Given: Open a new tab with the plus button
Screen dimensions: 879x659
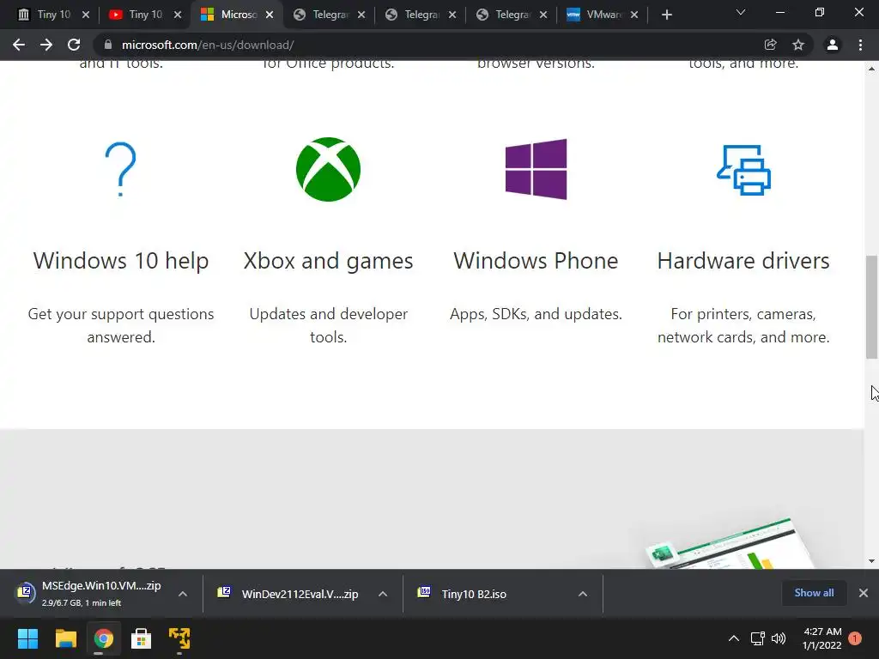Looking at the screenshot, I should (666, 15).
